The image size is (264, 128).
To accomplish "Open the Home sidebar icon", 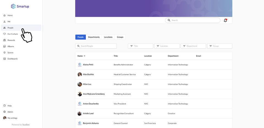I will point(5,15).
